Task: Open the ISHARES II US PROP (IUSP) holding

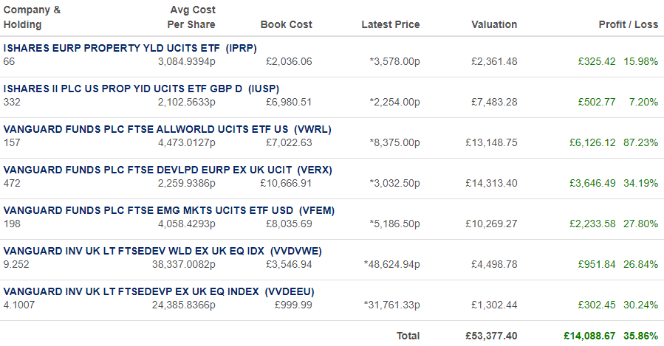Action: pyautogui.click(x=141, y=89)
